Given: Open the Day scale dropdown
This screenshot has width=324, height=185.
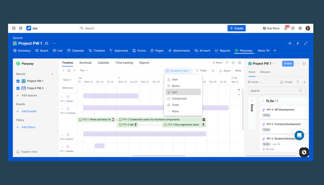Looking at the screenshot, I should 84,70.
